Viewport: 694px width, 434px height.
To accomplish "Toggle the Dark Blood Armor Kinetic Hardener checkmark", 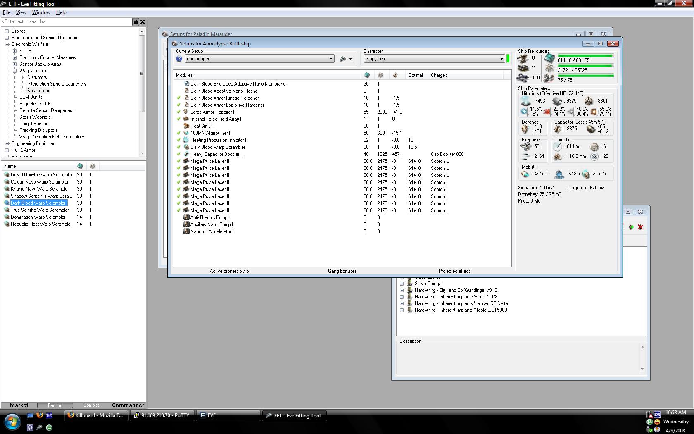I will (x=179, y=98).
